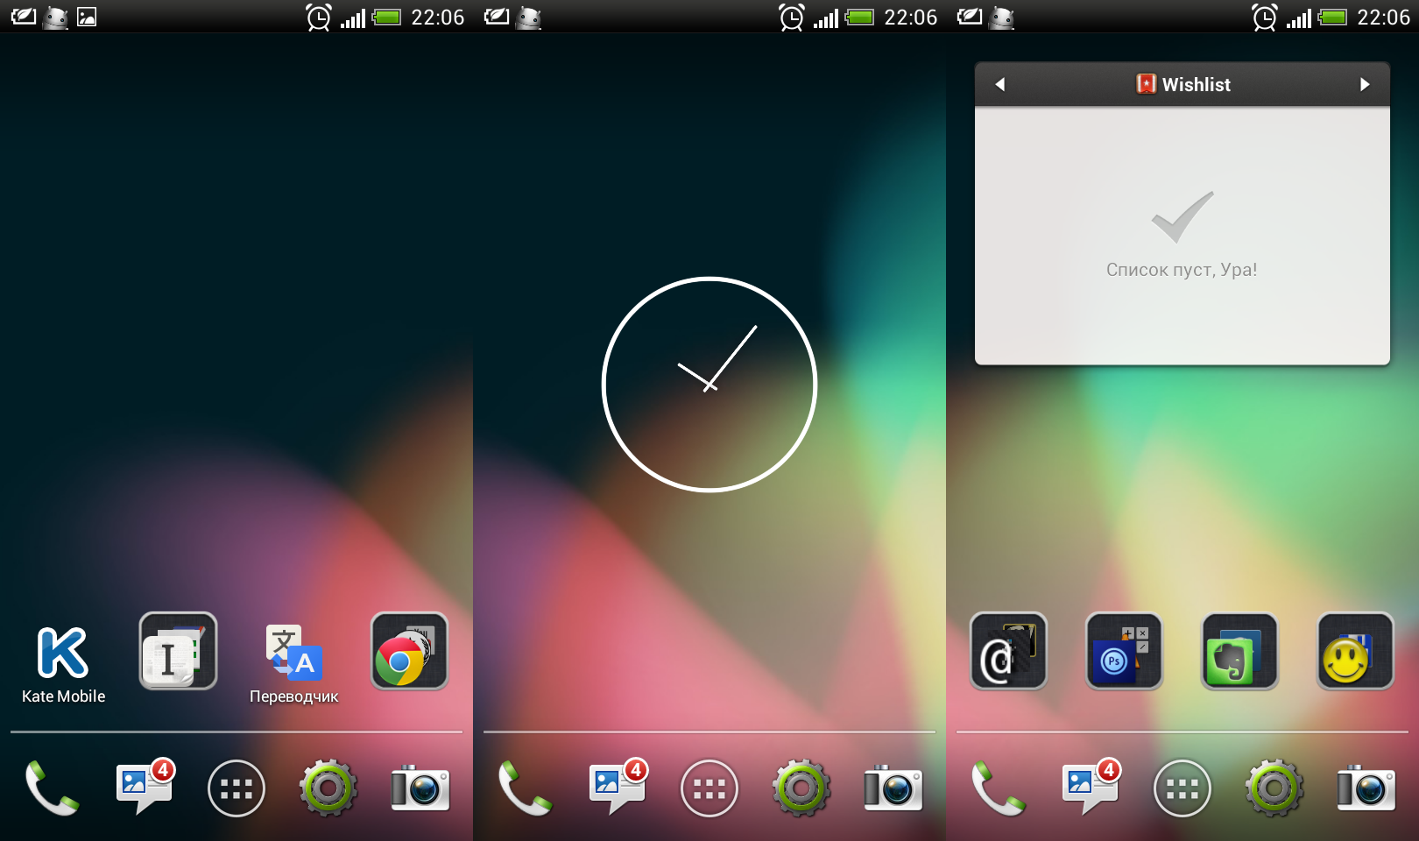Open the folder with the Chrome icon
The width and height of the screenshot is (1419, 841).
point(409,651)
